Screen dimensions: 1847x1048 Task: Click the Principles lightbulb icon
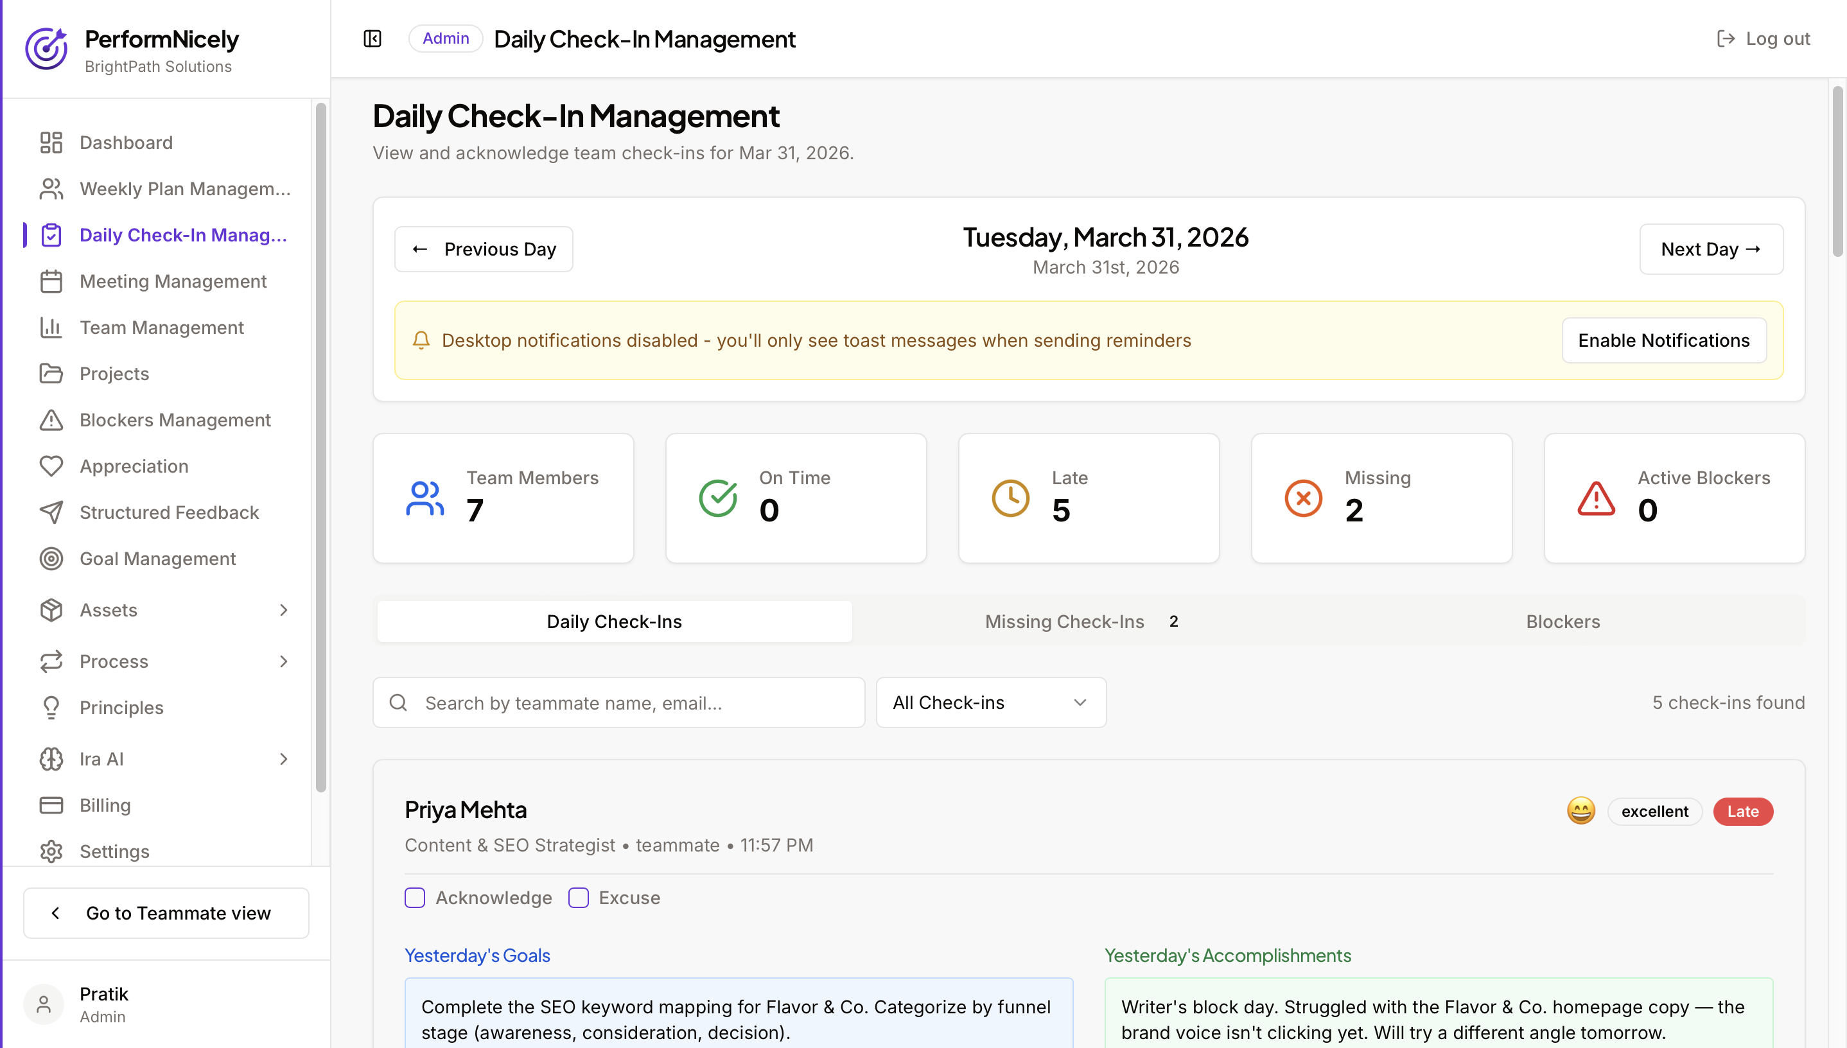[51, 708]
